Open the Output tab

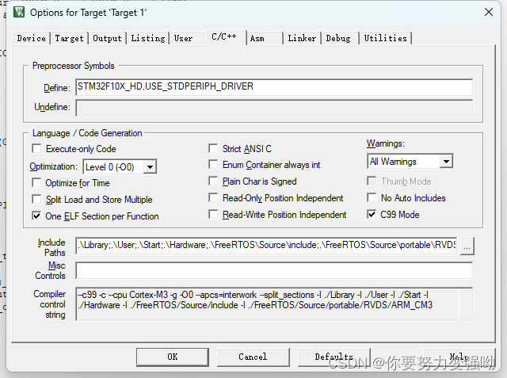pyautogui.click(x=108, y=38)
